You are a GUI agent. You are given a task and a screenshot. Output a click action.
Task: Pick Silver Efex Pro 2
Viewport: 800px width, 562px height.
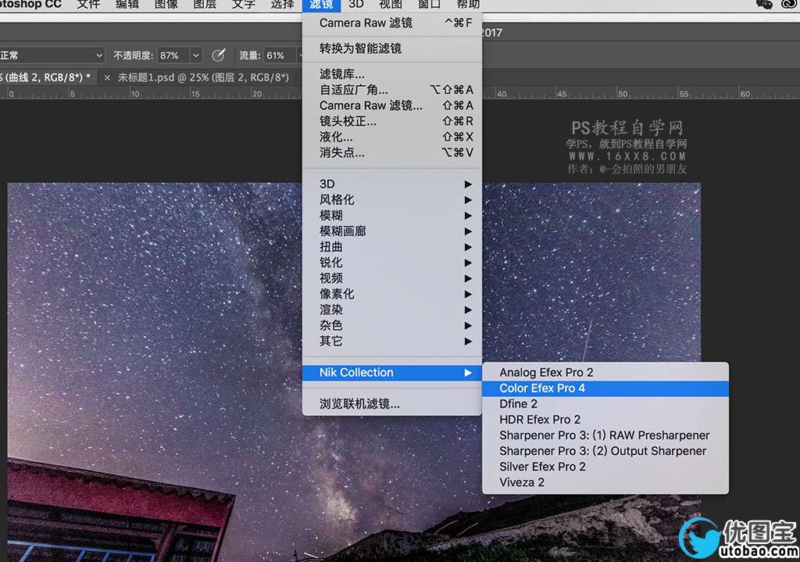pyautogui.click(x=542, y=467)
